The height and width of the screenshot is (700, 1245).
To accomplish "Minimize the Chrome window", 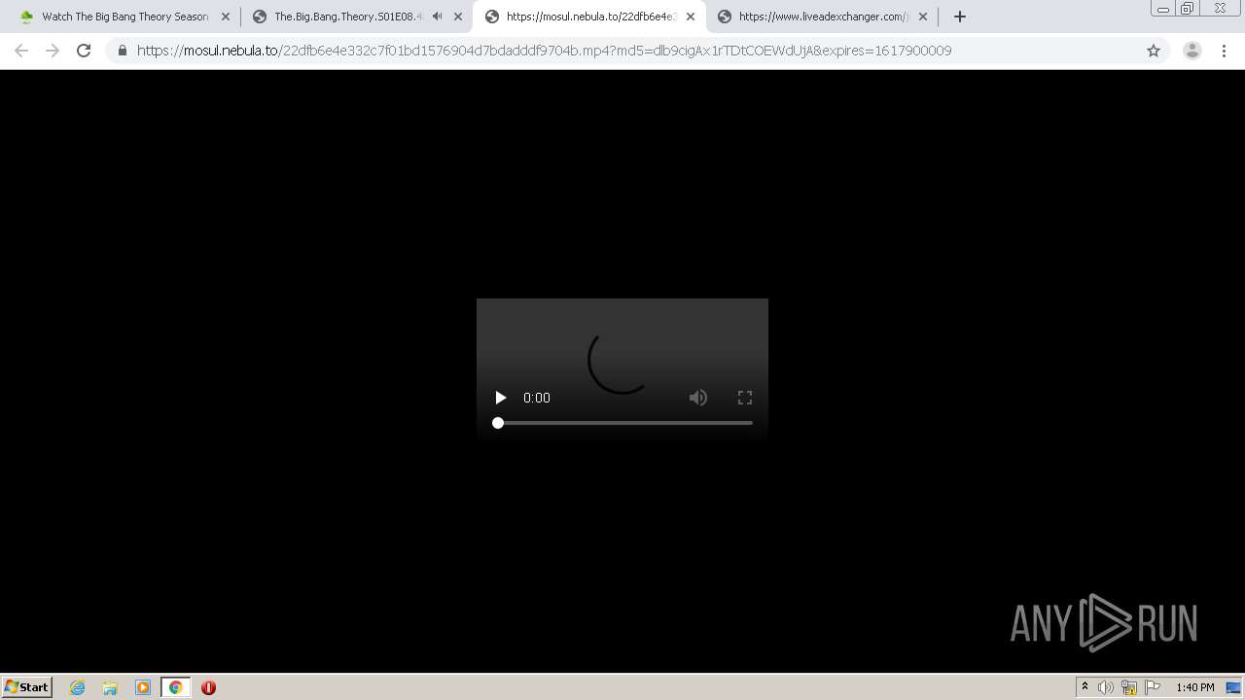I will (1163, 9).
